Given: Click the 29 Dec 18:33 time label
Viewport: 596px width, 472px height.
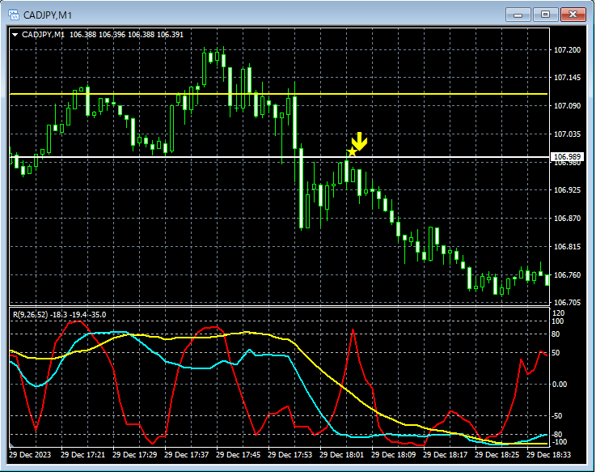Looking at the screenshot, I should point(548,455).
